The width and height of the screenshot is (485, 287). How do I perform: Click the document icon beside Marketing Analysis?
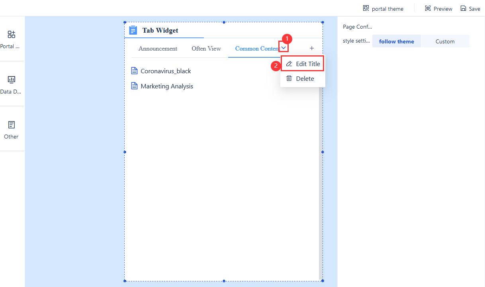point(134,86)
